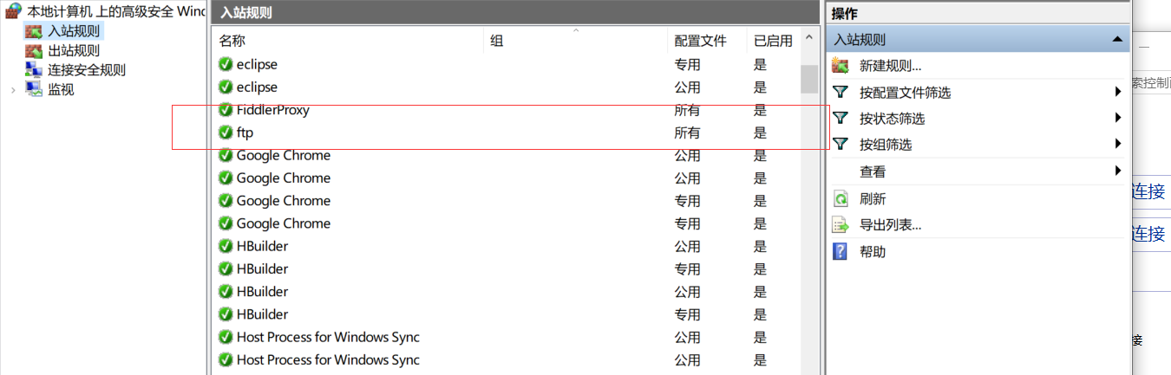Screen dimensions: 1171x375
Task: Click the funnel icon beside 按状态筛选
Action: coord(840,118)
